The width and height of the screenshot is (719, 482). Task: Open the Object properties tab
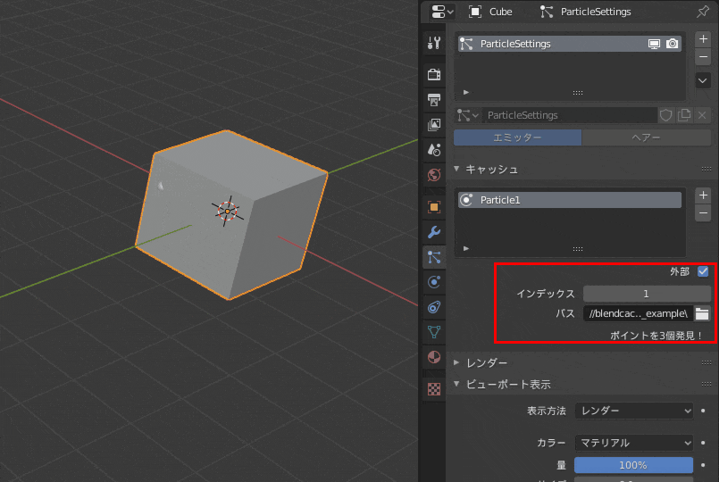click(x=434, y=207)
